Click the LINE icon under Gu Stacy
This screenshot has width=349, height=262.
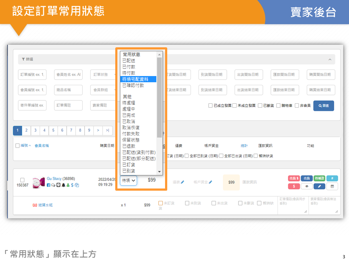point(58,185)
